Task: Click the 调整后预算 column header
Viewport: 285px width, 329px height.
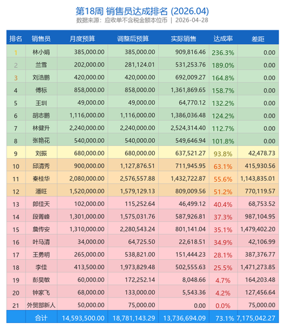Action: pyautogui.click(x=133, y=39)
